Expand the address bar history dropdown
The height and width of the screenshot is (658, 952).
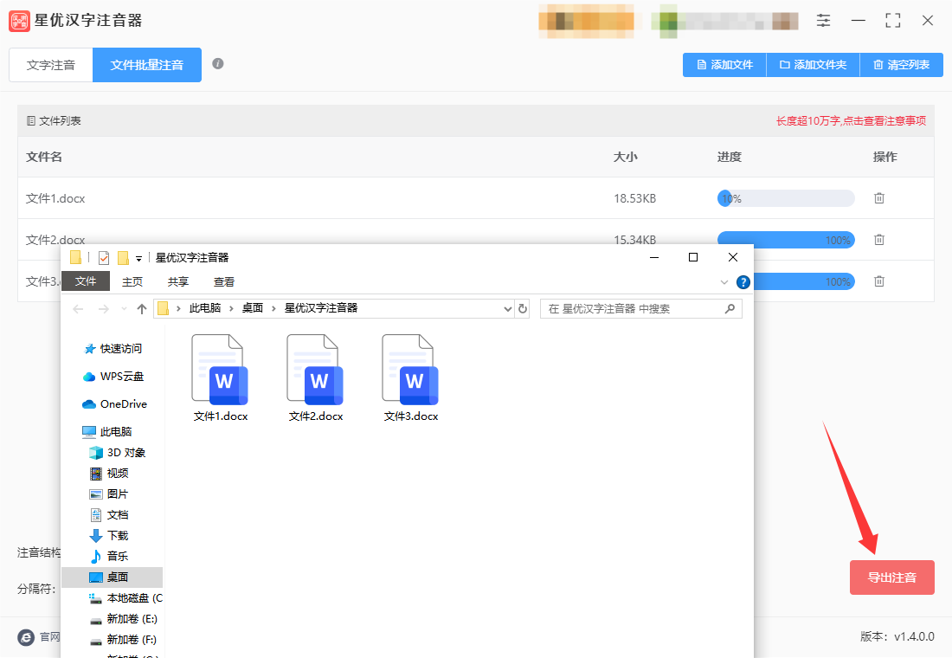coord(507,308)
